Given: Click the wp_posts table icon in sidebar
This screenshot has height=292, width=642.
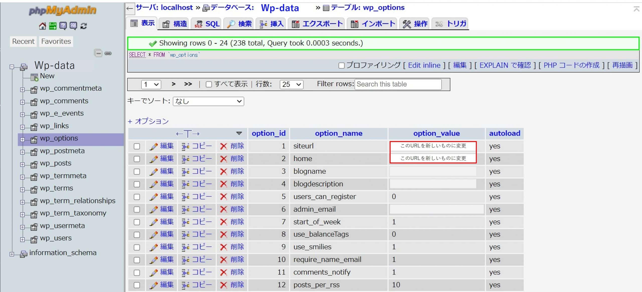Looking at the screenshot, I should 34,164.
